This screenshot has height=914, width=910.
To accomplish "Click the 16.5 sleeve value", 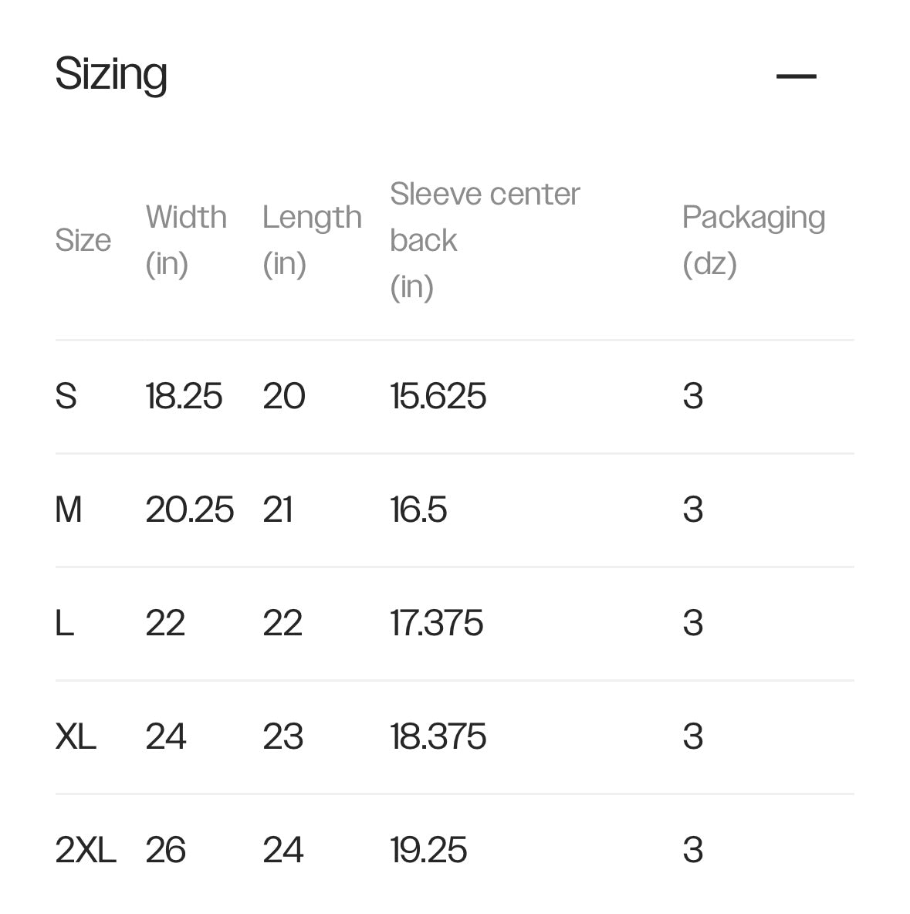I will pyautogui.click(x=418, y=509).
